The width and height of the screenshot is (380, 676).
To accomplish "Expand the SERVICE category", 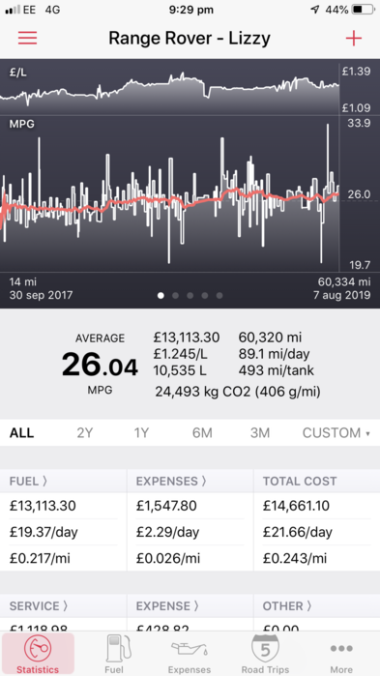I will [x=39, y=605].
